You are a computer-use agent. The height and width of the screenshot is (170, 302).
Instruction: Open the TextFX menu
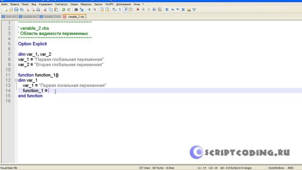[109, 4]
